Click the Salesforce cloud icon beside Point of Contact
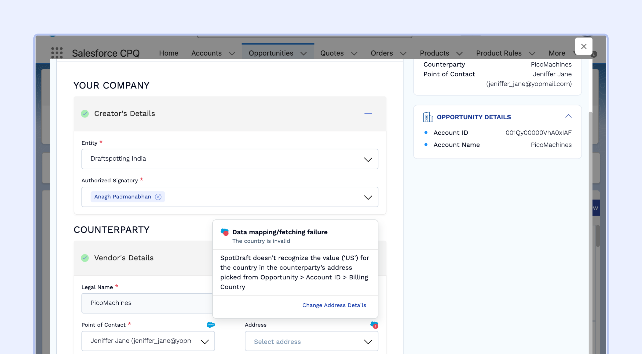 (211, 325)
